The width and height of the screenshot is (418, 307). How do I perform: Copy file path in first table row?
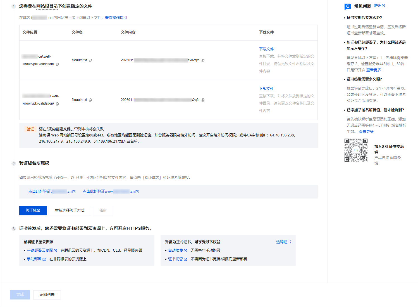57,64
